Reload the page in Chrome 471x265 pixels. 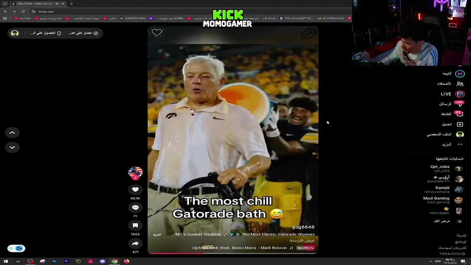click(x=23, y=11)
